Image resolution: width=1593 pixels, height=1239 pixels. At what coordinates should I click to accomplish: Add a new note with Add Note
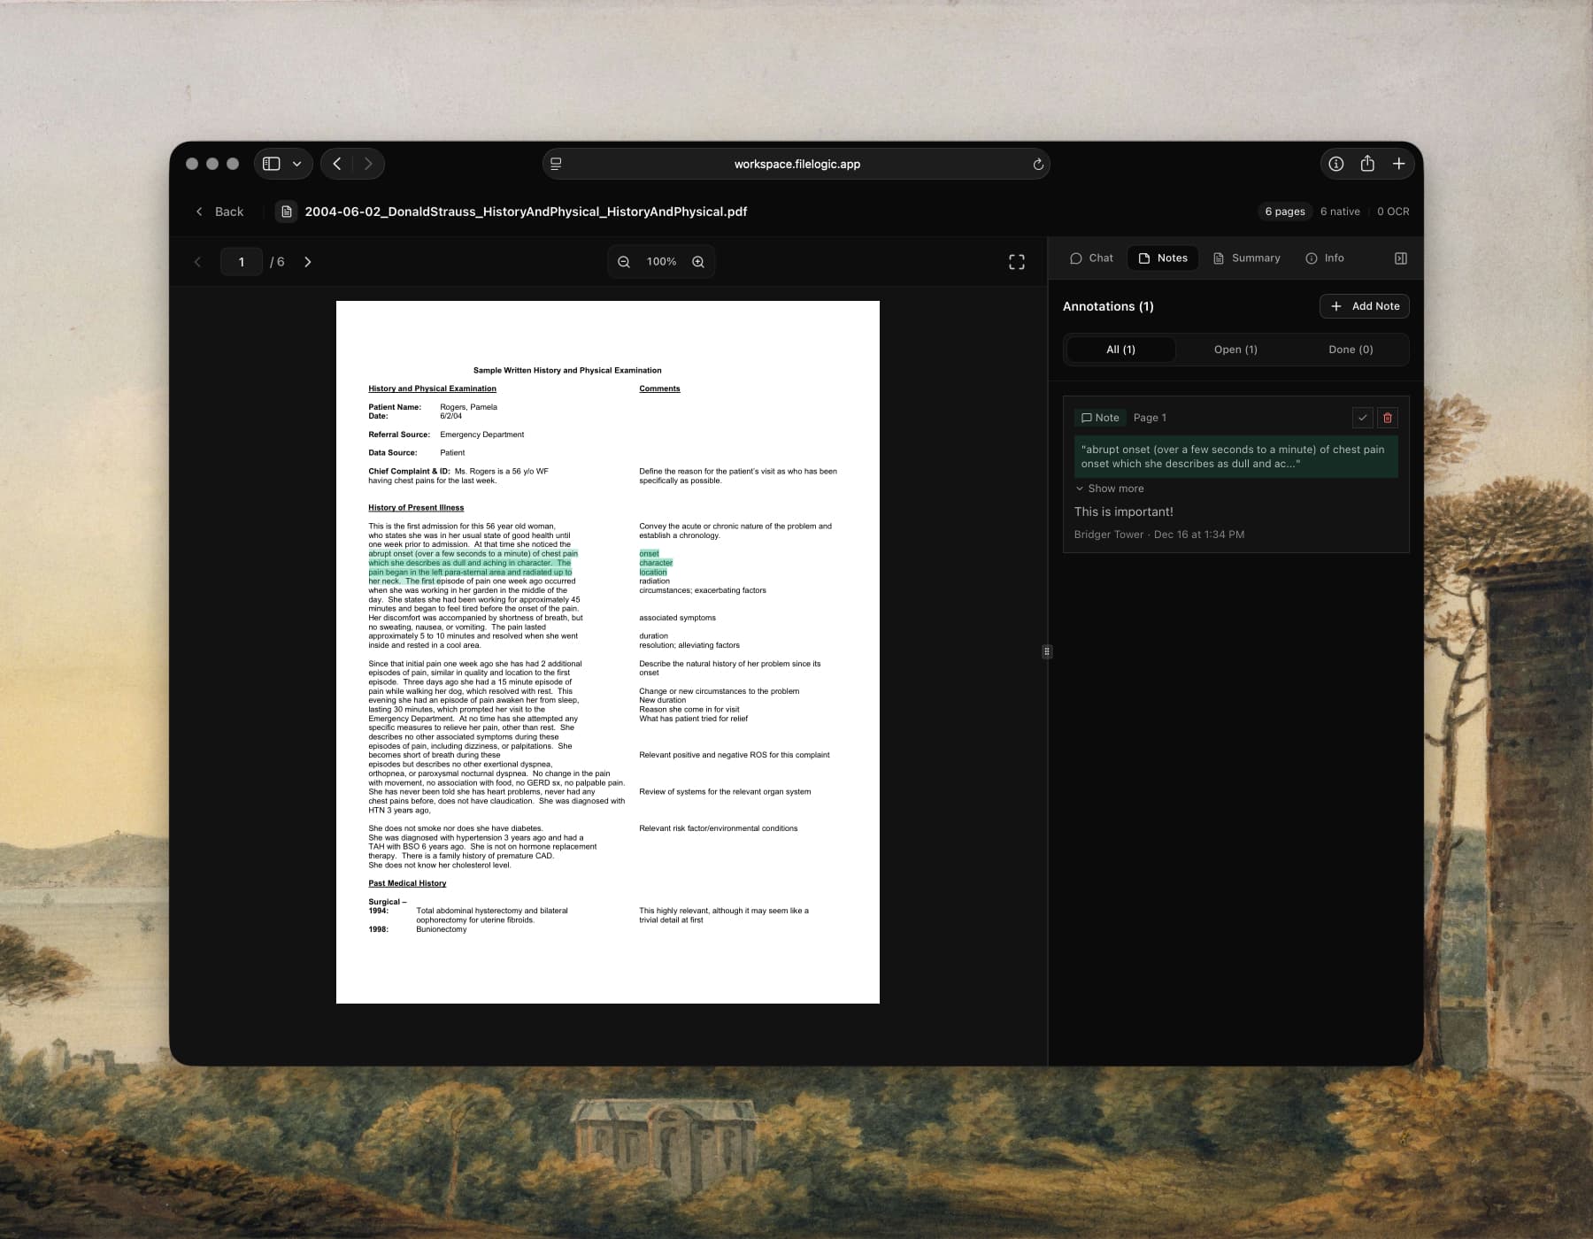[1365, 305]
